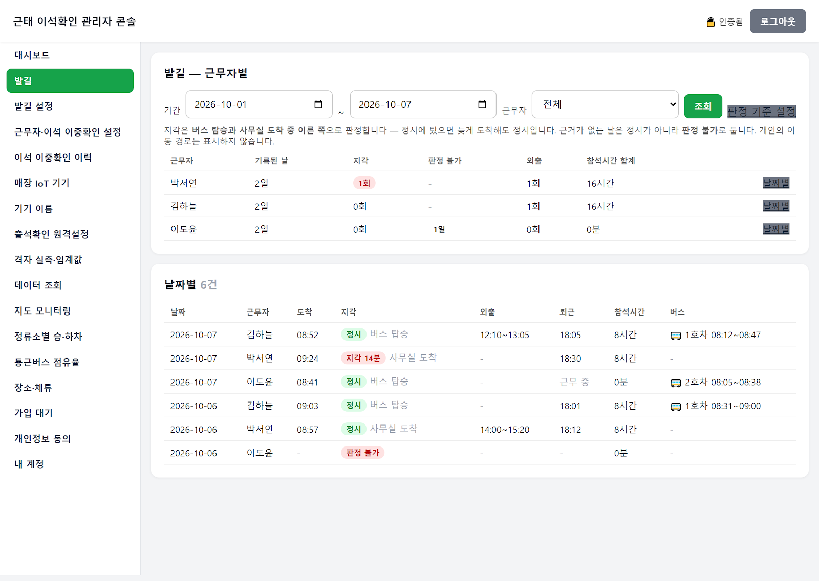
Task: Click the end date field 2026-10-07
Action: [x=423, y=104]
